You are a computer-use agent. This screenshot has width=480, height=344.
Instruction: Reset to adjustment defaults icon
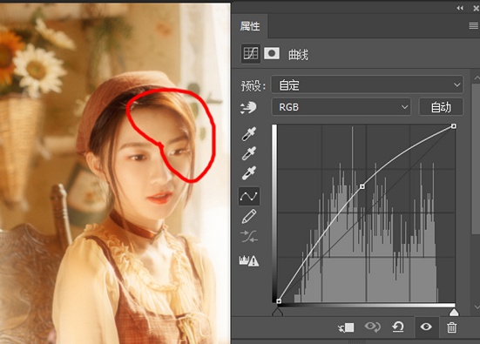398,327
